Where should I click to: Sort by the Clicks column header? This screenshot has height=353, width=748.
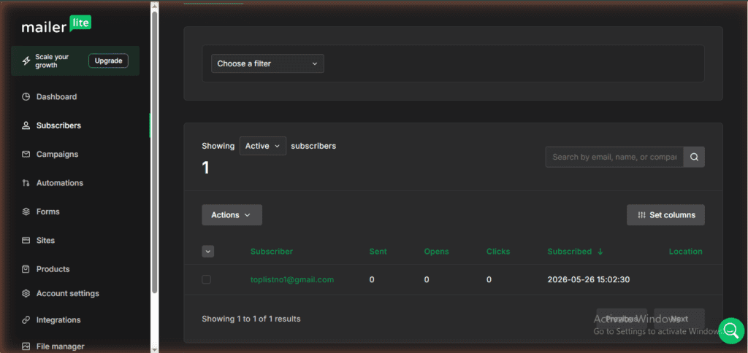click(498, 252)
